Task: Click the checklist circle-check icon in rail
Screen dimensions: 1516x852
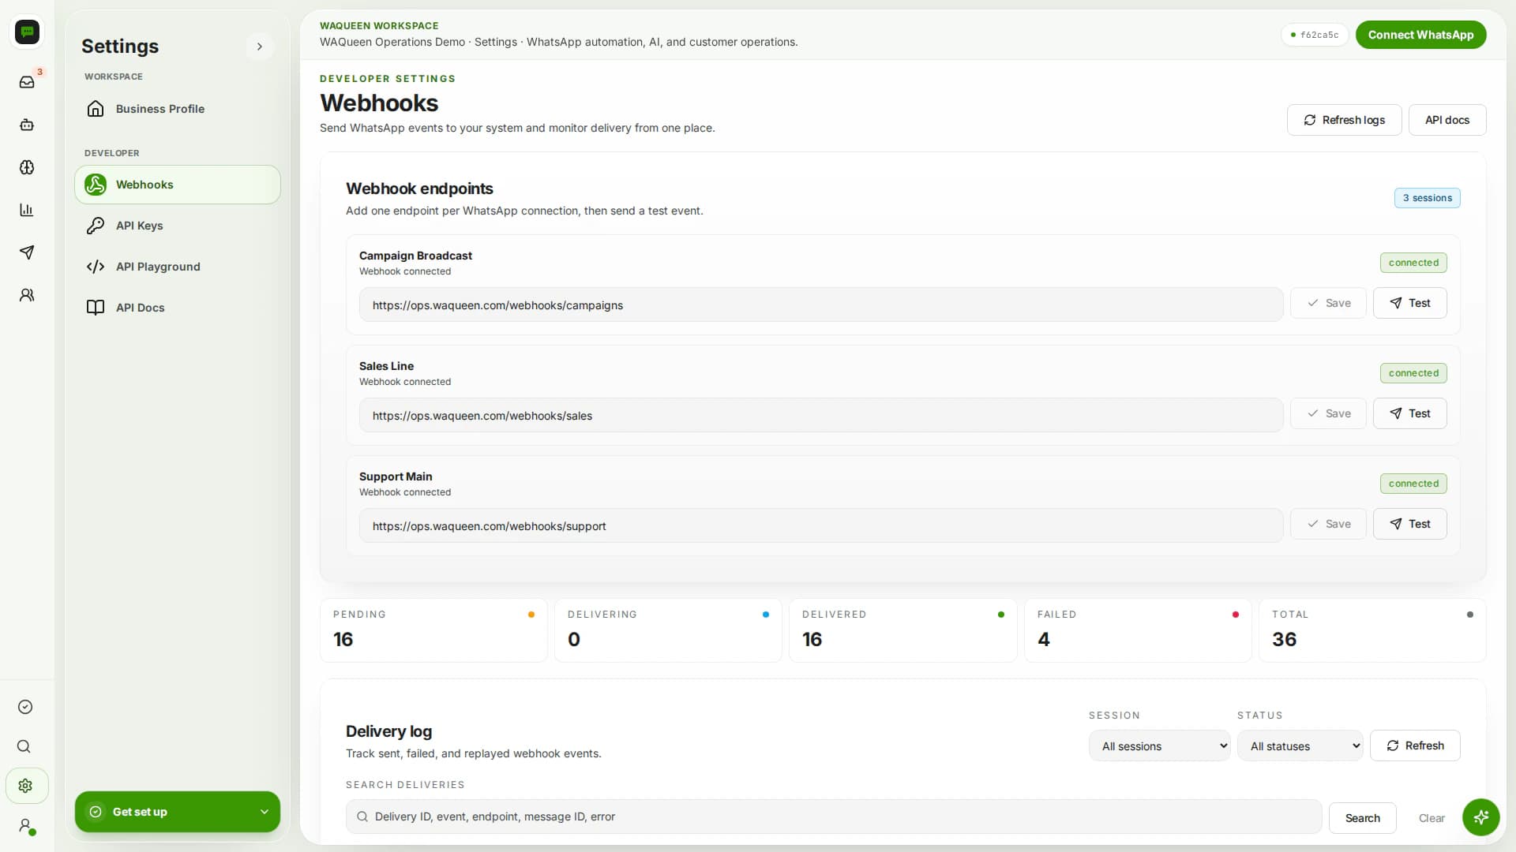Action: (25, 707)
